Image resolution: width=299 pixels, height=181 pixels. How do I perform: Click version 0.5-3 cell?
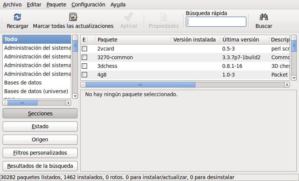(228, 49)
